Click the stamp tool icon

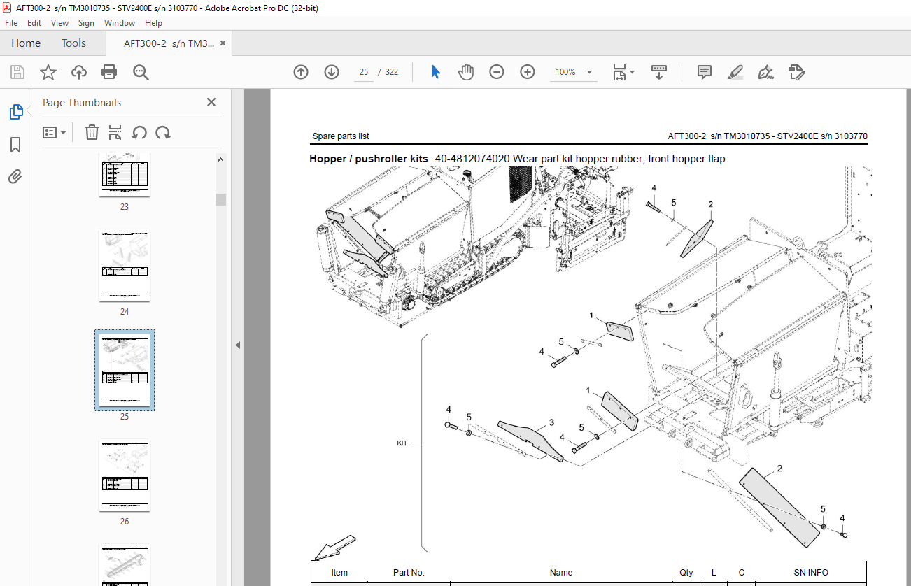(796, 72)
